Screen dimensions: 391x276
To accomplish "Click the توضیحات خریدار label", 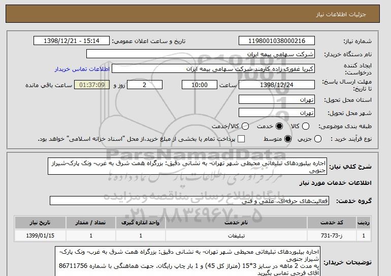I will tap(347, 262).
